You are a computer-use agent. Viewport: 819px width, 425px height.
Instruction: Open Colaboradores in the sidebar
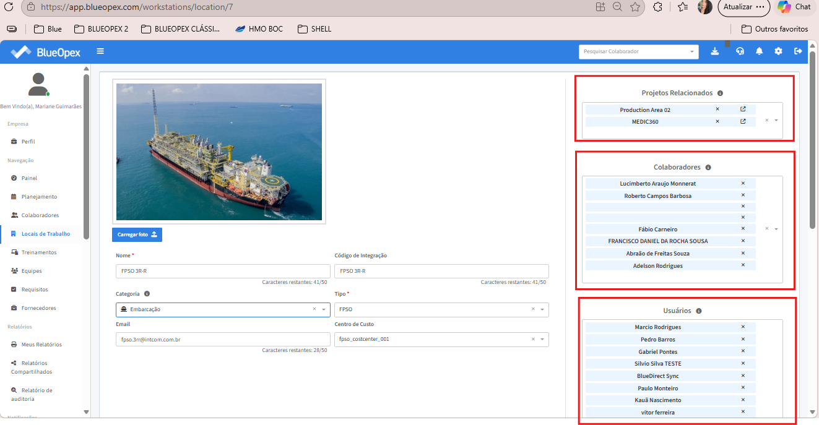tap(40, 215)
